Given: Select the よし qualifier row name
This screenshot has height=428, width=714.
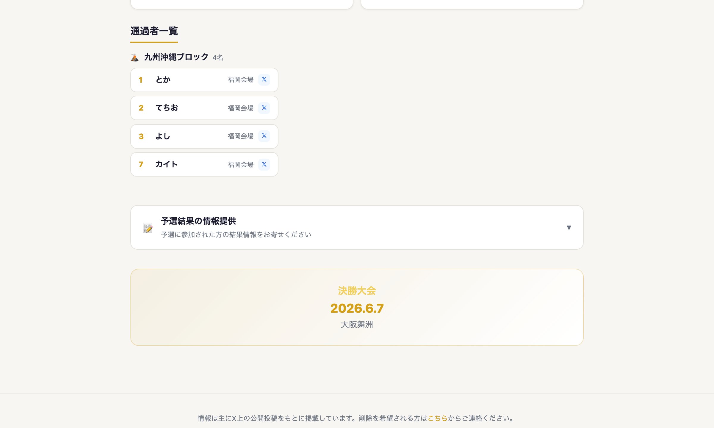Looking at the screenshot, I should pos(163,136).
